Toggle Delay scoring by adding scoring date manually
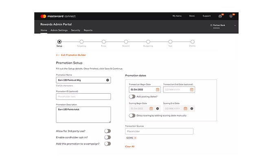 (132, 115)
